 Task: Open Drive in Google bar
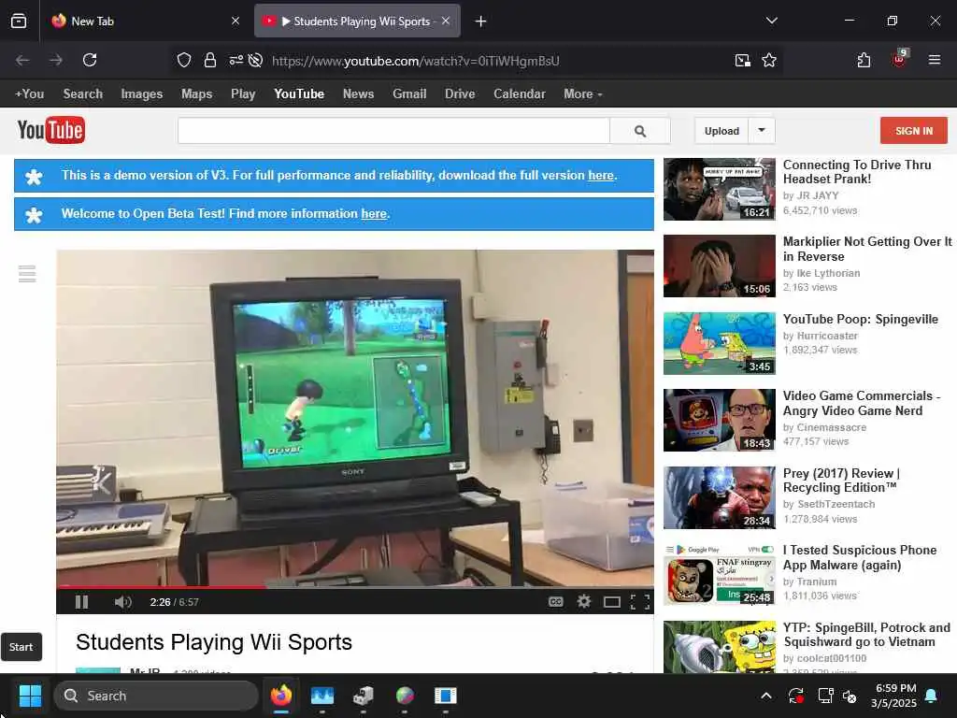460,94
